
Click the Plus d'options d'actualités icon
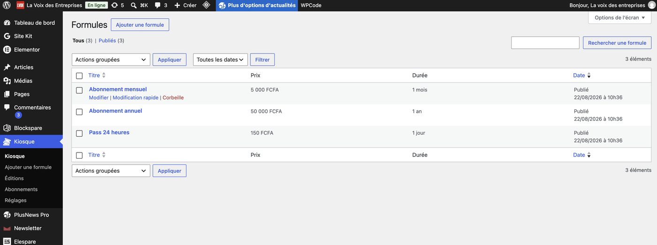[222, 5]
